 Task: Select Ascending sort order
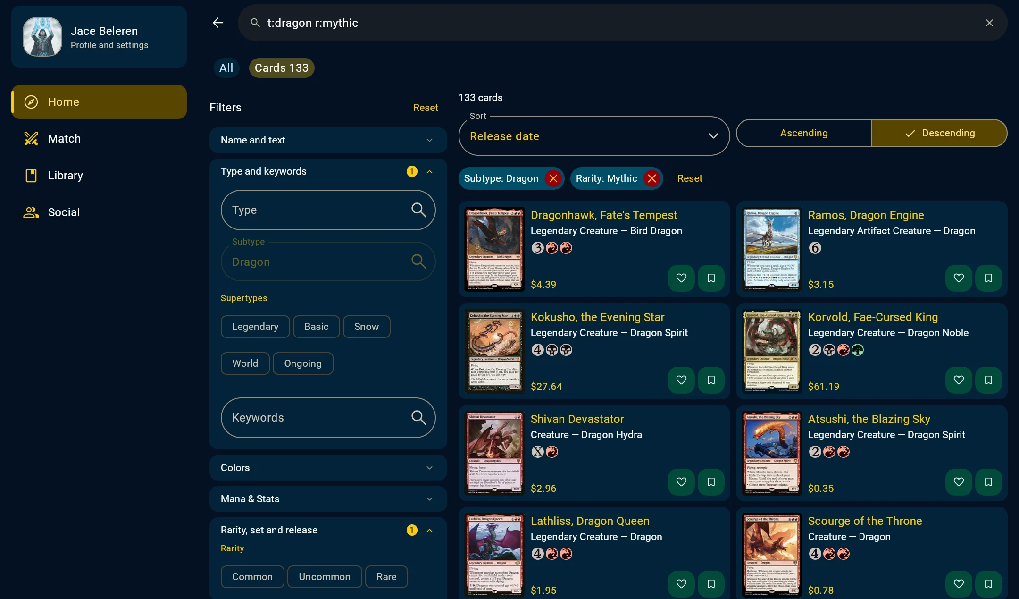[804, 133]
